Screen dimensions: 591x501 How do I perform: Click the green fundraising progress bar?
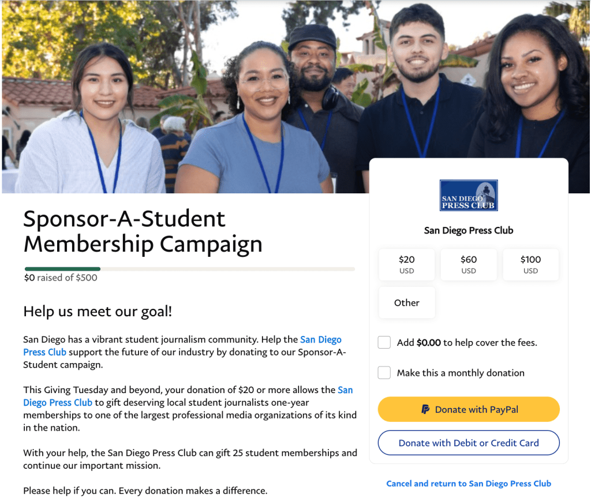(62, 269)
